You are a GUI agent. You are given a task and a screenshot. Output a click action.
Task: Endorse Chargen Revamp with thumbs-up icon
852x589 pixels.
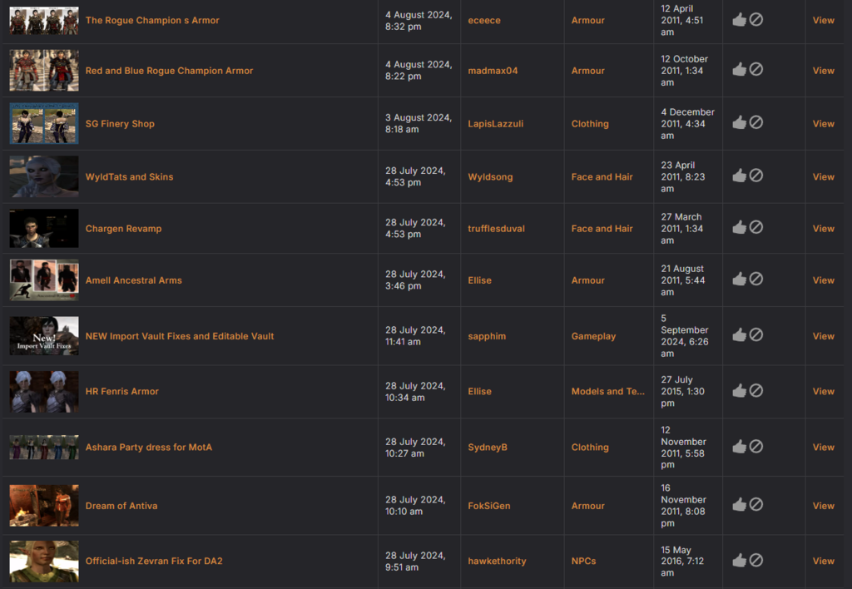(739, 227)
